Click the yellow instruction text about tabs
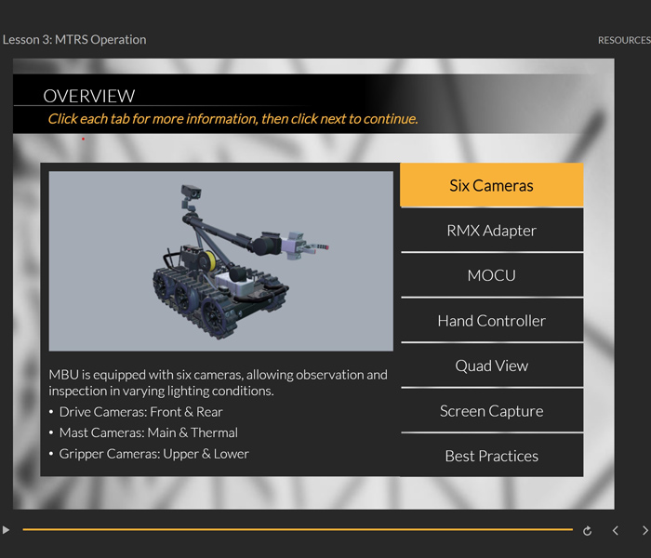The height and width of the screenshot is (558, 651). (x=232, y=119)
